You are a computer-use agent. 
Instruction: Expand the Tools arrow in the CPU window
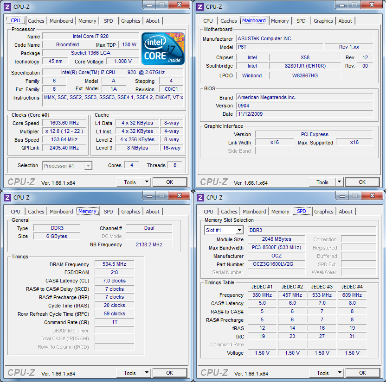pos(147,182)
